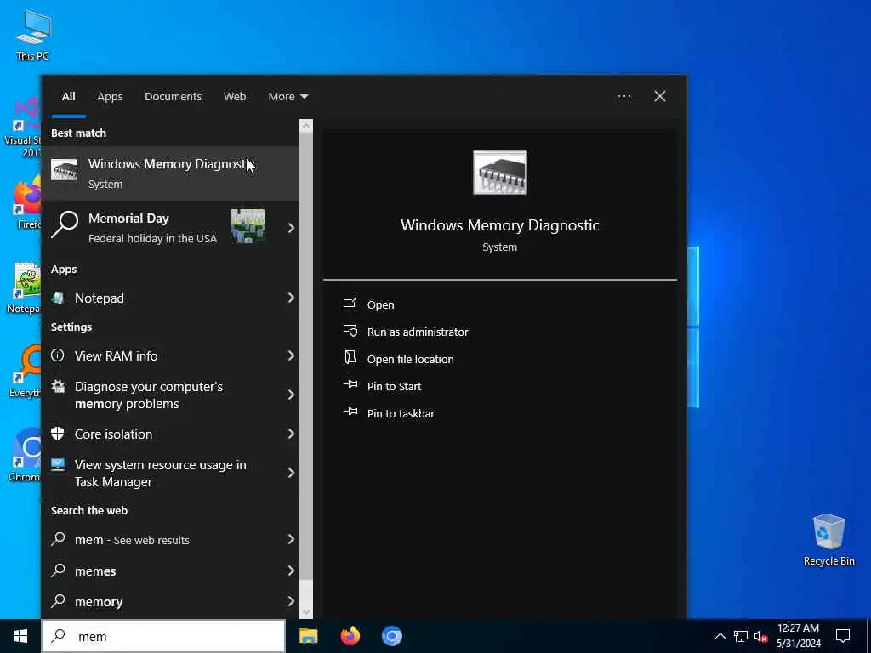Launch Firefox from the taskbar
The height and width of the screenshot is (653, 871).
[x=350, y=636]
